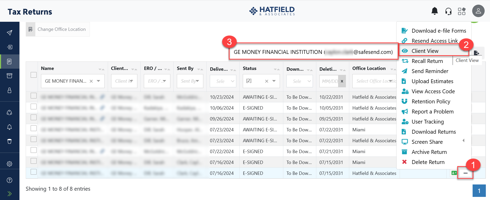
Task: Open the user profile avatar
Action: 478,11
